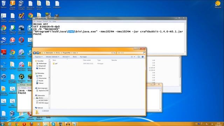Open the orange Upgrade Facebook desktop shortcut
The image size is (224, 126).
(13, 5)
